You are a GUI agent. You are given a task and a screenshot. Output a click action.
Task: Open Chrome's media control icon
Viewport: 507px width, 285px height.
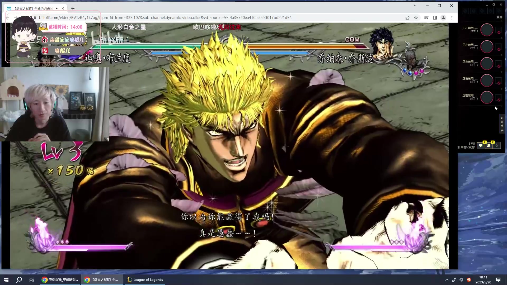[x=426, y=18]
